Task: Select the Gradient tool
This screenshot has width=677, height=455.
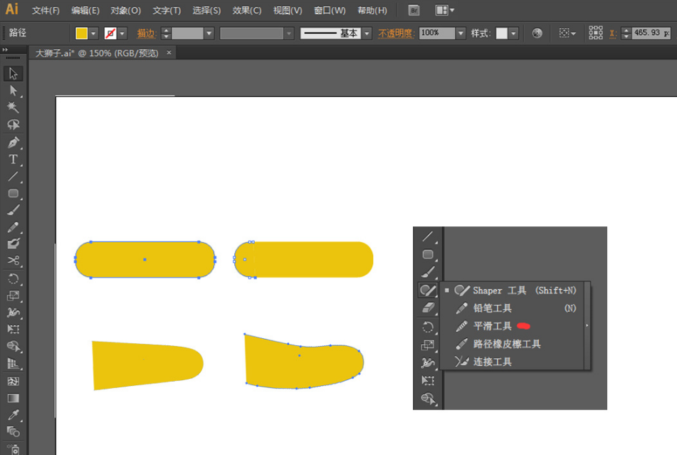Action: pyautogui.click(x=13, y=399)
